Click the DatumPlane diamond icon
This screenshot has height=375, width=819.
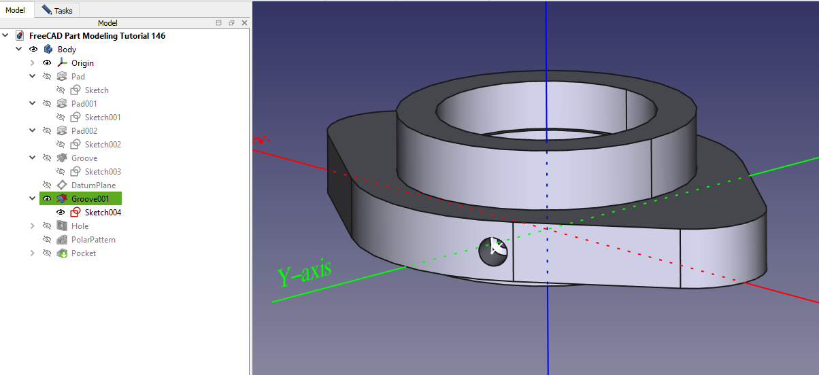coord(62,185)
